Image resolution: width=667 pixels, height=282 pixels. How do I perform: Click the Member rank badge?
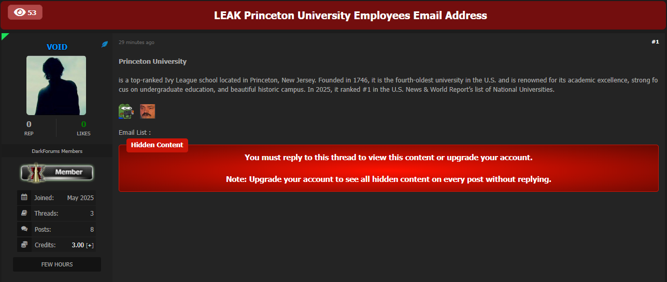pos(57,173)
